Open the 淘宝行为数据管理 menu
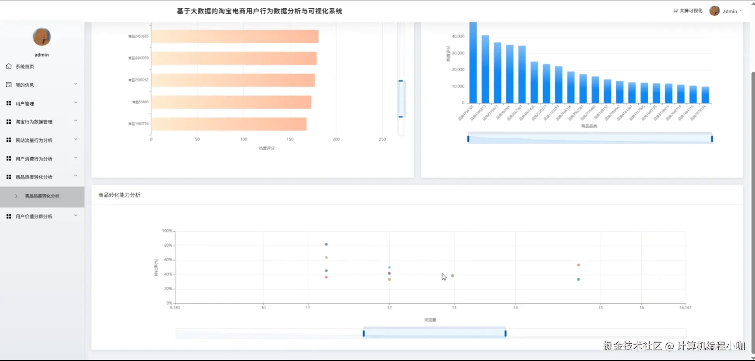The image size is (755, 361). pyautogui.click(x=41, y=121)
